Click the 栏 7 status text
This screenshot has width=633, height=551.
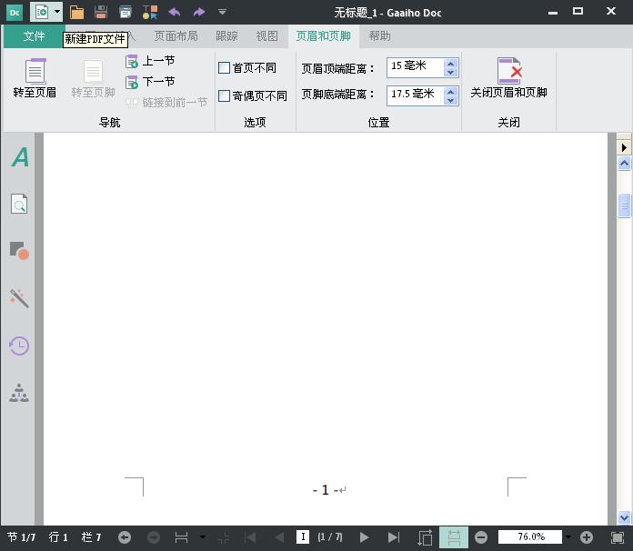91,537
